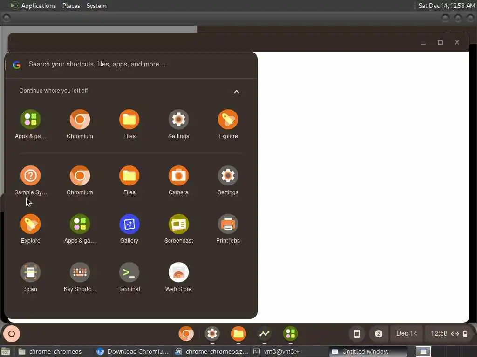Show the 2 notifications badge

(x=378, y=334)
